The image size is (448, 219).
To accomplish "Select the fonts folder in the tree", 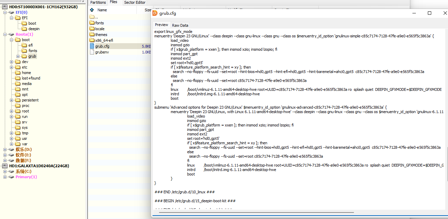I will pos(33,51).
